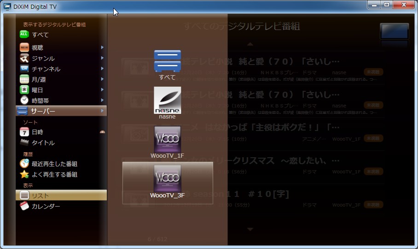
Task: Choose the WoooTV_3F server icon
Action: [x=168, y=178]
